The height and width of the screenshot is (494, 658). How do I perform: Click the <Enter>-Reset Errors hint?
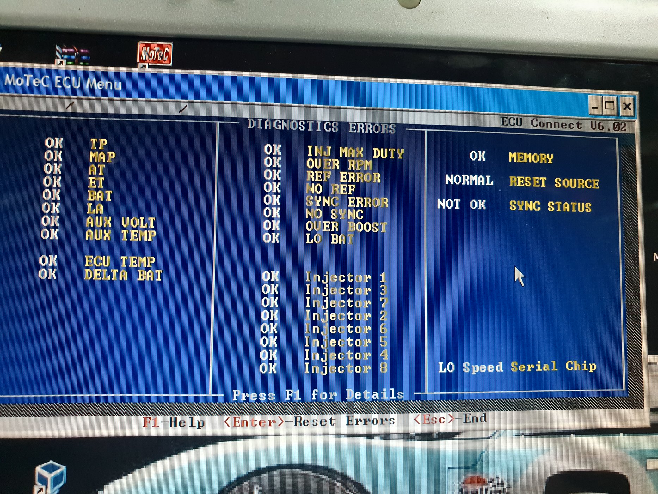309,421
